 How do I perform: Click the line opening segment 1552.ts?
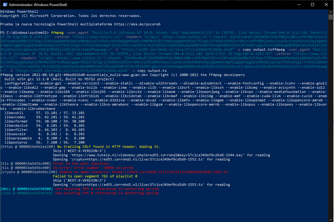(x=142, y=159)
